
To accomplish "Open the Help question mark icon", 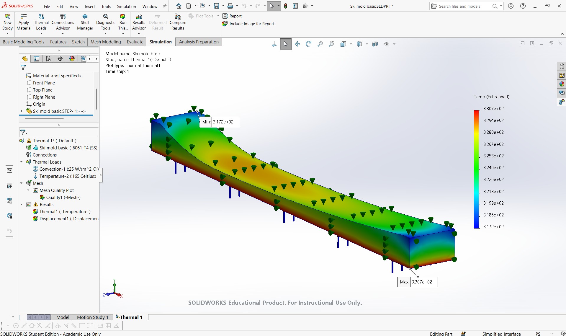I will pyautogui.click(x=523, y=6).
